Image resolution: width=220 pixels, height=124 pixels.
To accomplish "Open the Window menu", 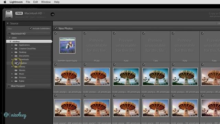I will pos(46,2).
